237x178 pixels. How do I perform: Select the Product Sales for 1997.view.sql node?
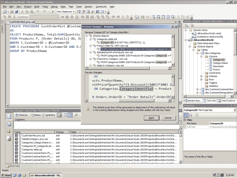point(112,46)
